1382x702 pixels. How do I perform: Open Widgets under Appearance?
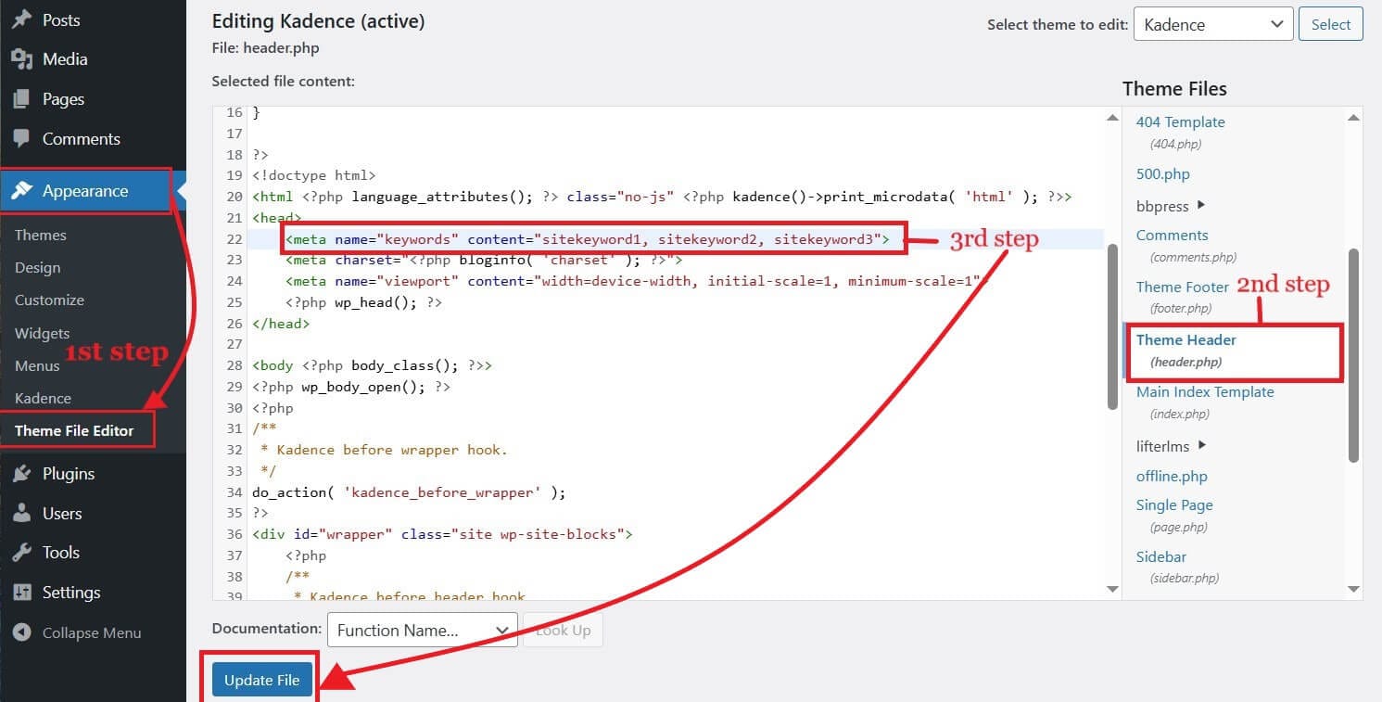(42, 333)
